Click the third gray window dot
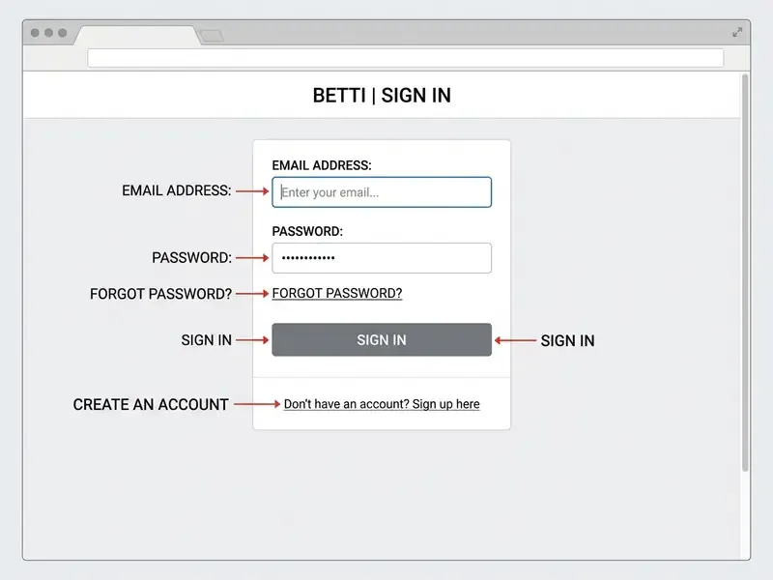This screenshot has height=580, width=773. pyautogui.click(x=63, y=33)
